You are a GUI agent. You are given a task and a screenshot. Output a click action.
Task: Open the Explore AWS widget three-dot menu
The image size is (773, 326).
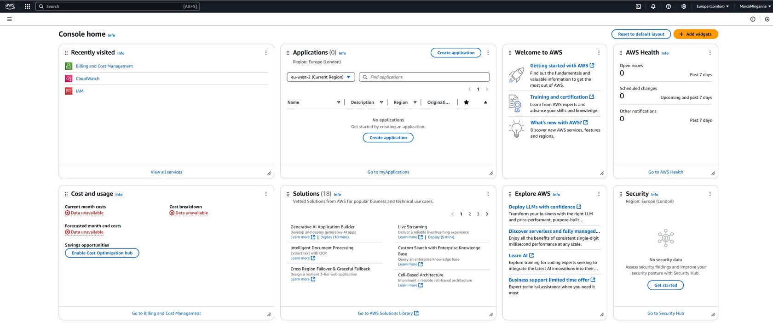click(x=599, y=194)
